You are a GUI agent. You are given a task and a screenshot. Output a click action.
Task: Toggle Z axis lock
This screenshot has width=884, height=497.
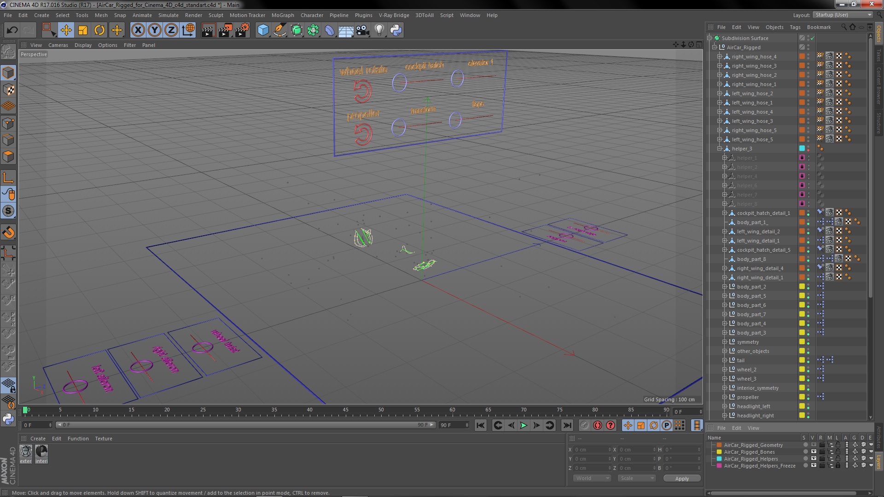click(171, 30)
